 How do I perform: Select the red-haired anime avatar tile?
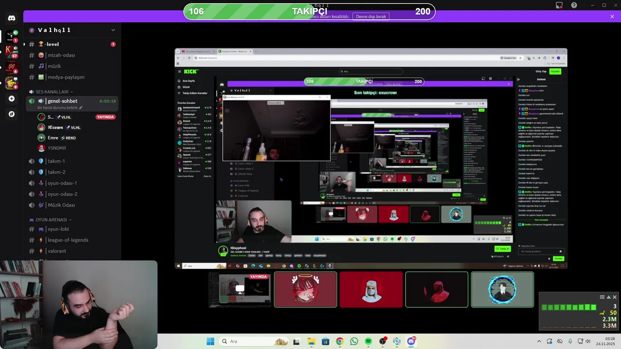click(305, 289)
